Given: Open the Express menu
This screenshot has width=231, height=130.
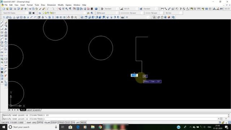Looking at the screenshot, I should (x=69, y=5).
